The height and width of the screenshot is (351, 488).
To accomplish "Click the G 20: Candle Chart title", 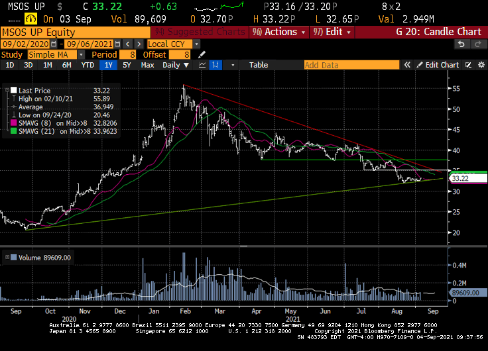I will pos(438,32).
